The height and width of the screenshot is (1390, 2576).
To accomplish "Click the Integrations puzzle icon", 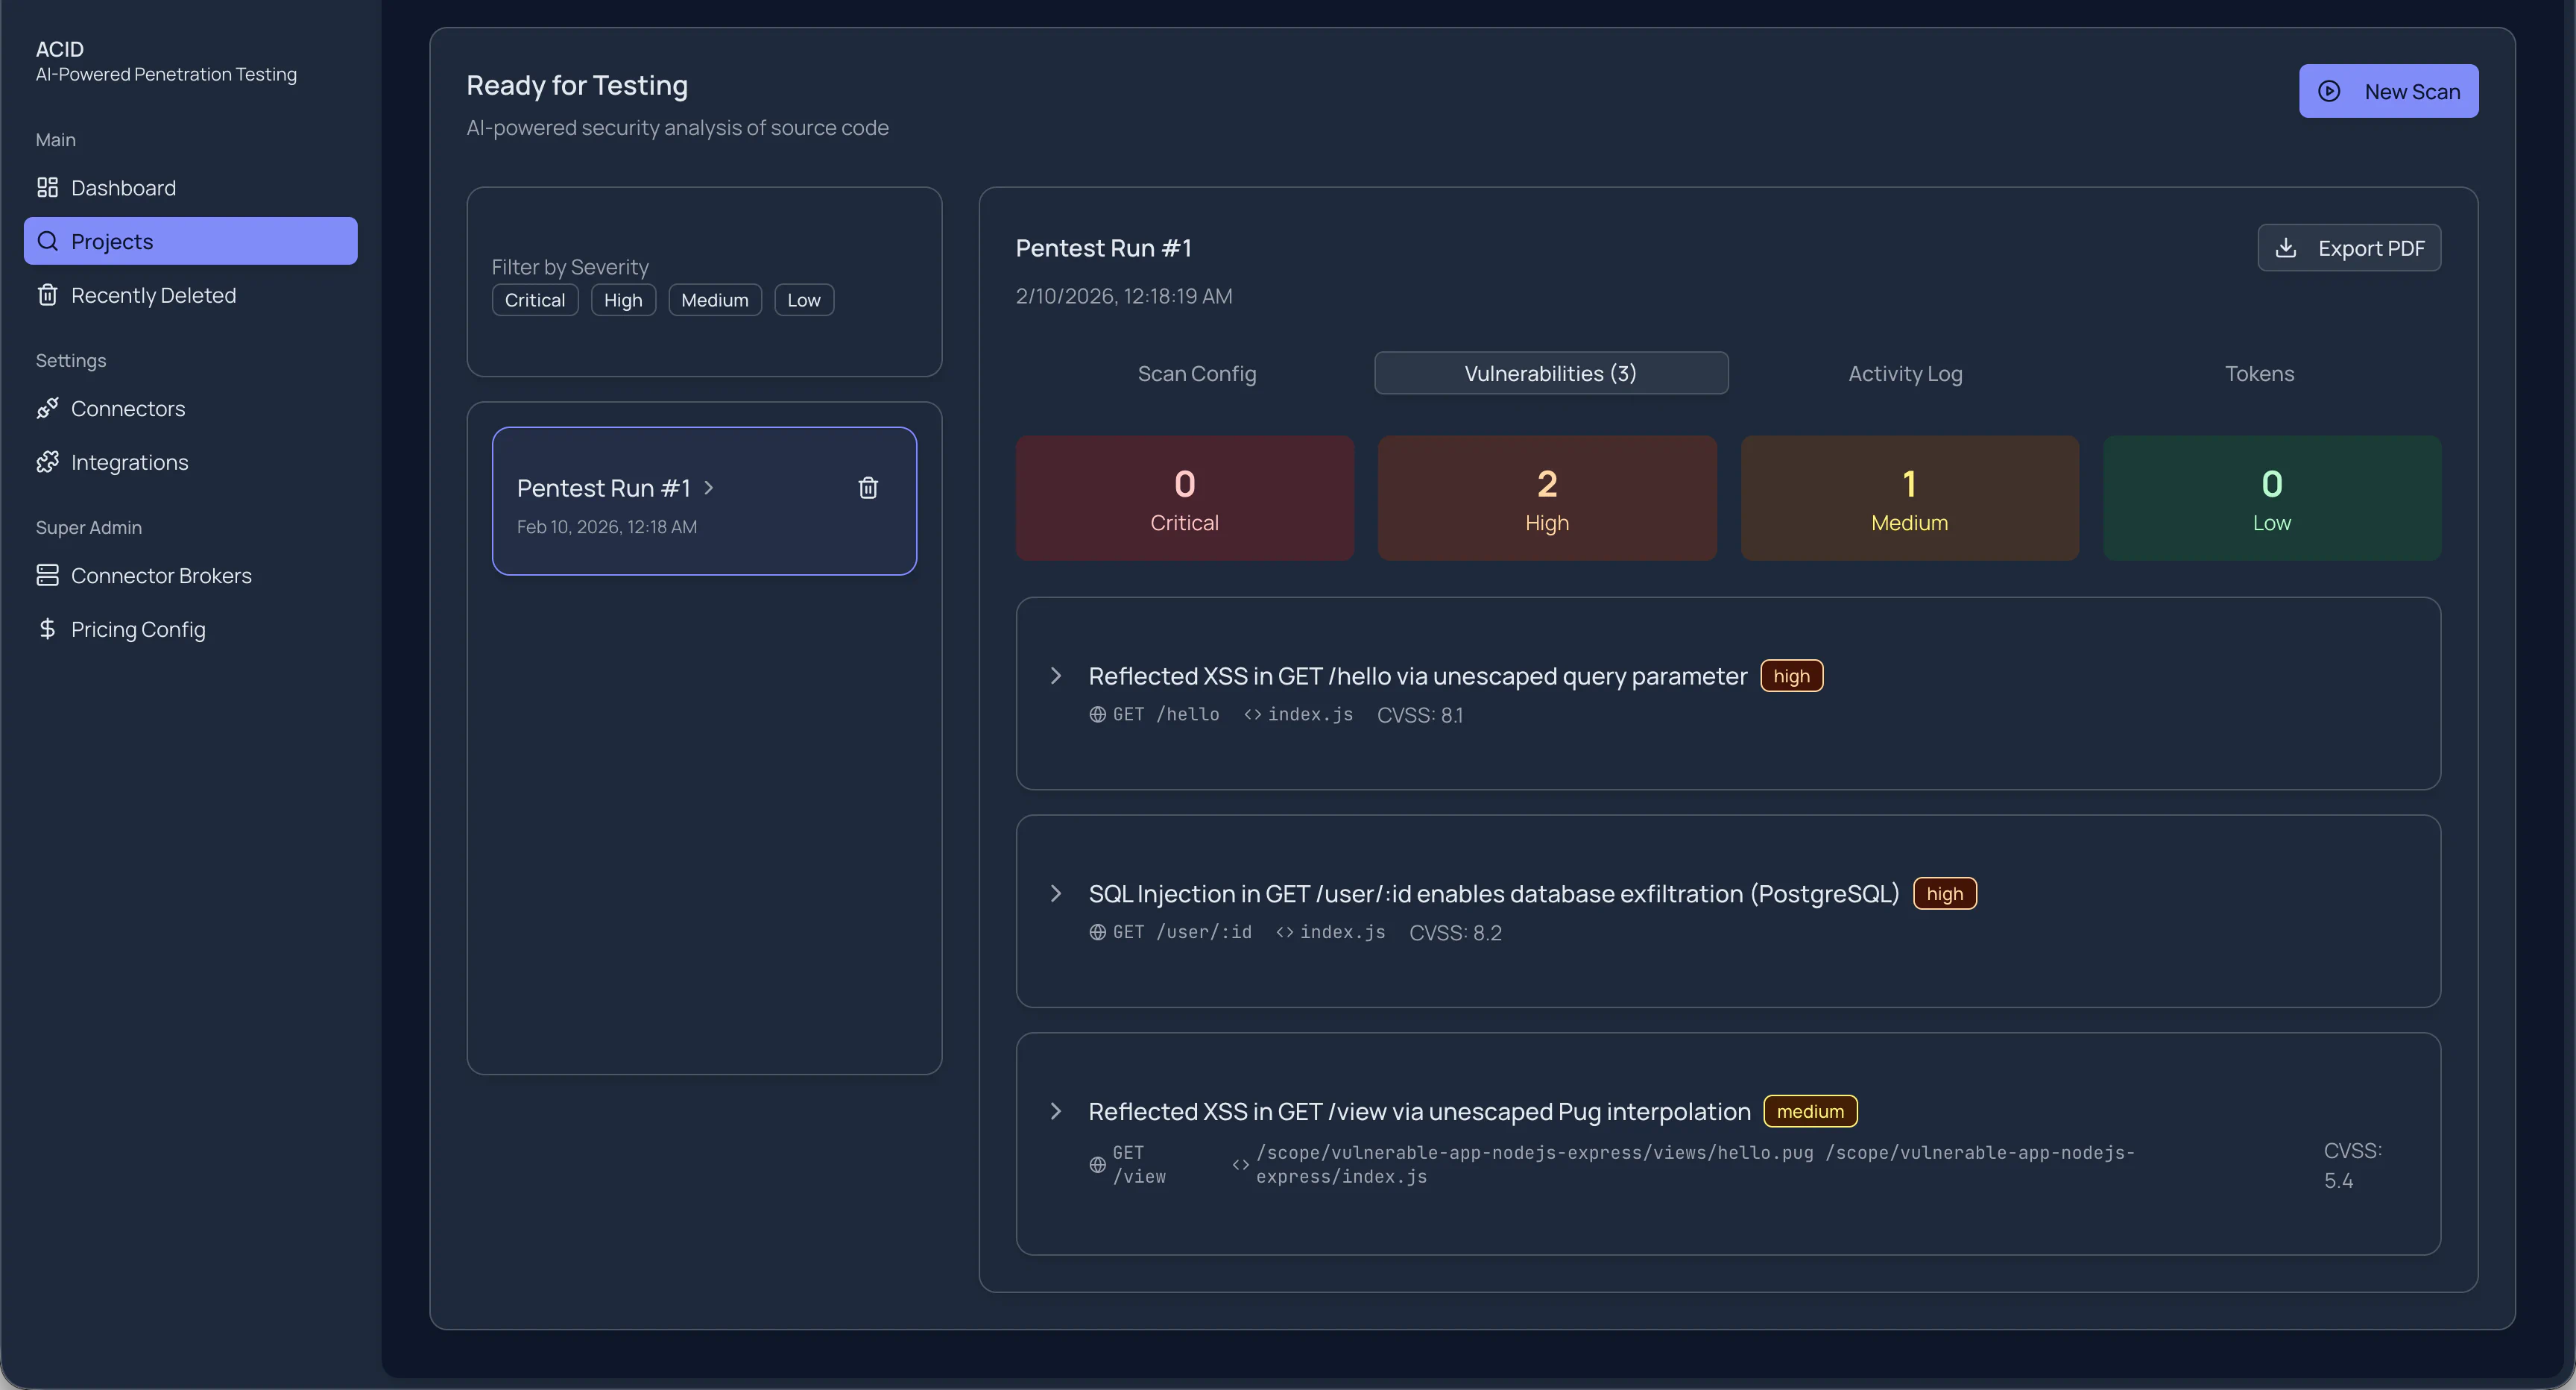I will (47, 462).
